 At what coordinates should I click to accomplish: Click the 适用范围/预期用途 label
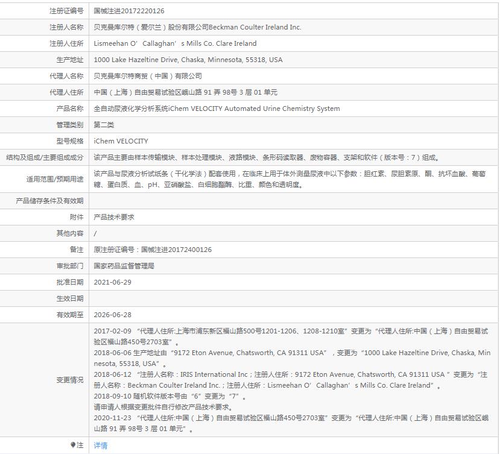[x=55, y=179]
